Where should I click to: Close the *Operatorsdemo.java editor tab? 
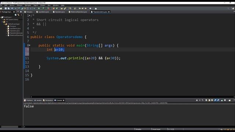pyautogui.click(x=109, y=12)
